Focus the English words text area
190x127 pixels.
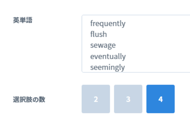(x=136, y=44)
